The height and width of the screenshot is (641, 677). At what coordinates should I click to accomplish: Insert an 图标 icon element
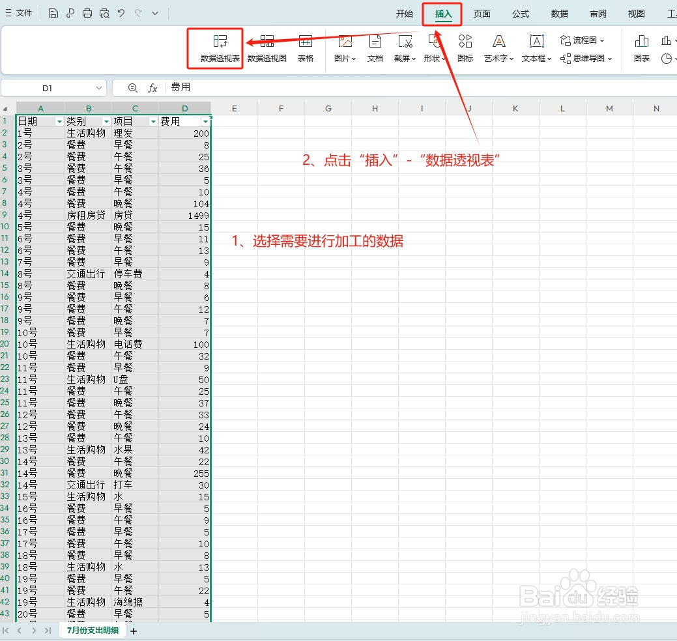click(x=465, y=48)
